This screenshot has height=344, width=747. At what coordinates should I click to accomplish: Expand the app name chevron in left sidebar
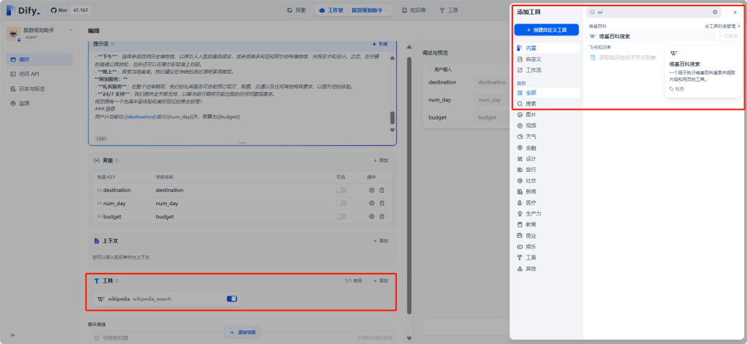[71, 30]
